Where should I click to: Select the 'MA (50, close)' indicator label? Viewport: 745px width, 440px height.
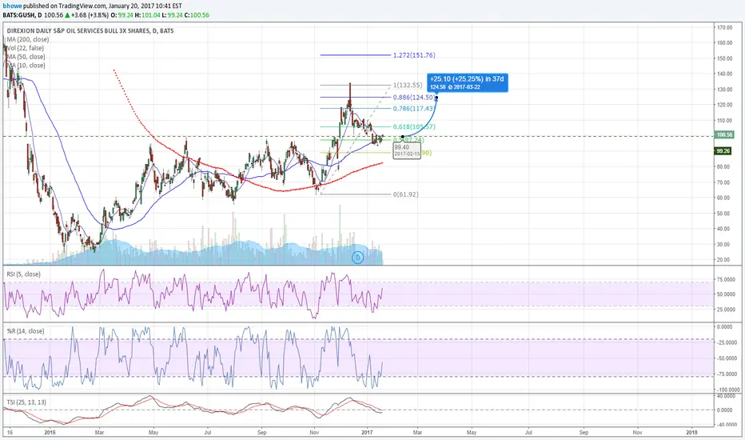[26, 57]
